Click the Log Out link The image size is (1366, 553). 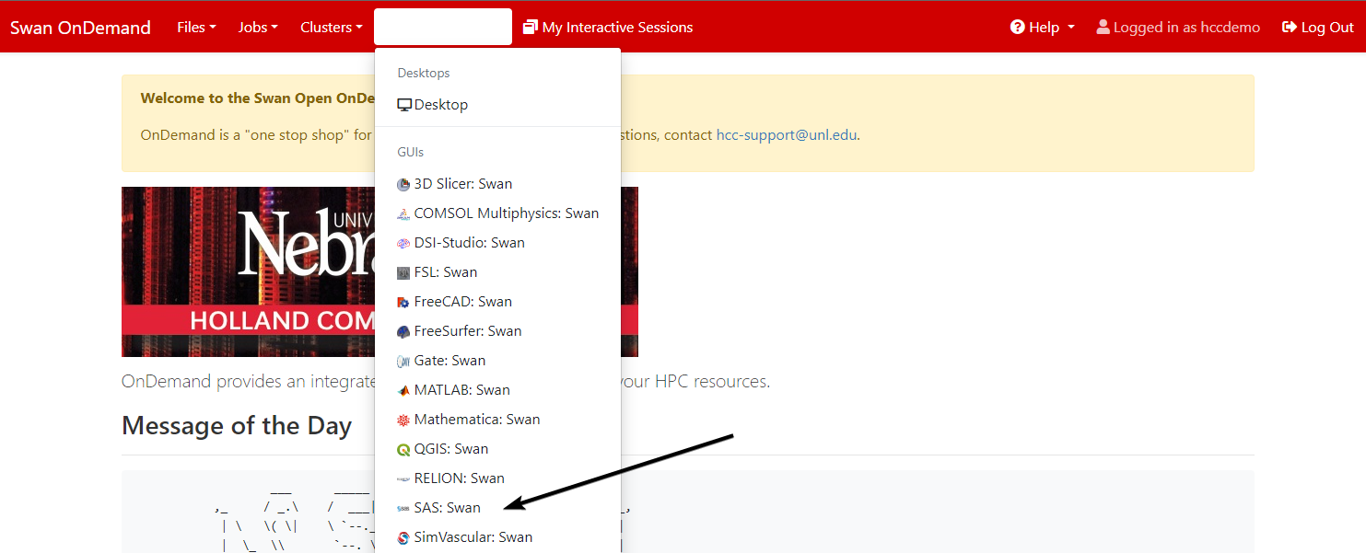pos(1318,28)
